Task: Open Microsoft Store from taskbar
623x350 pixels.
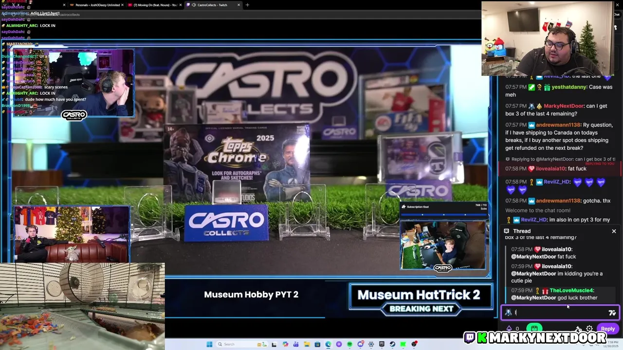Action: coord(317,344)
